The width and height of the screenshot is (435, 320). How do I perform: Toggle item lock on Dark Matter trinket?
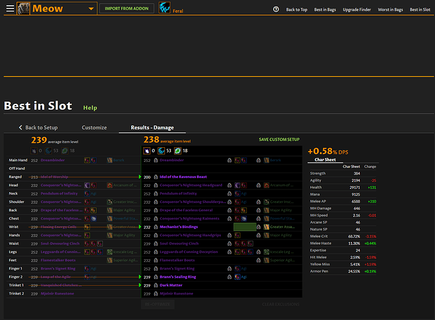pyautogui.click(x=155, y=285)
